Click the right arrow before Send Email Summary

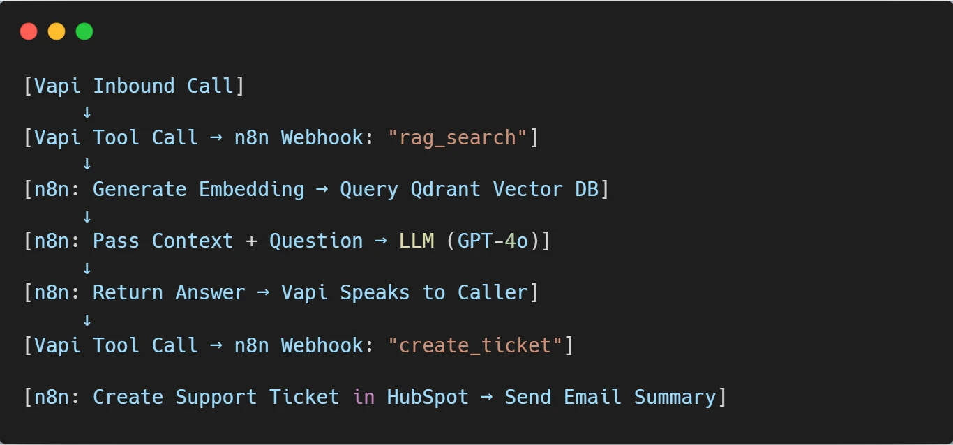click(x=487, y=397)
